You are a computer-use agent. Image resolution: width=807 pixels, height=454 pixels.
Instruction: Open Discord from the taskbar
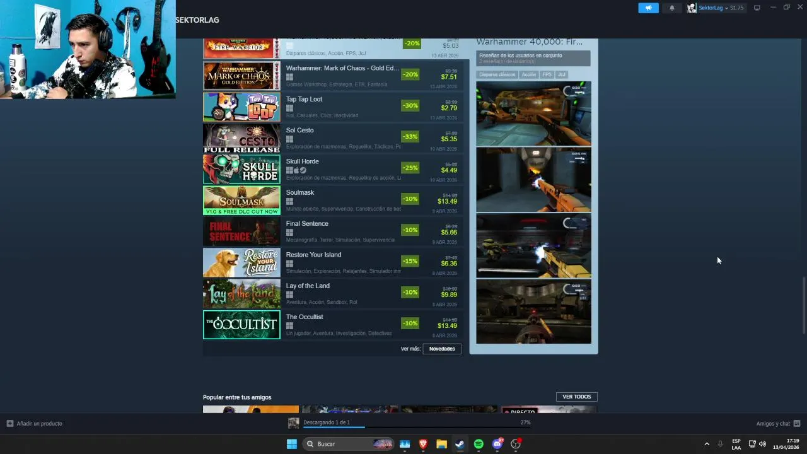click(497, 444)
